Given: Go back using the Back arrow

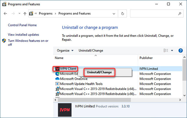Looking at the screenshot, I should 5,13.
